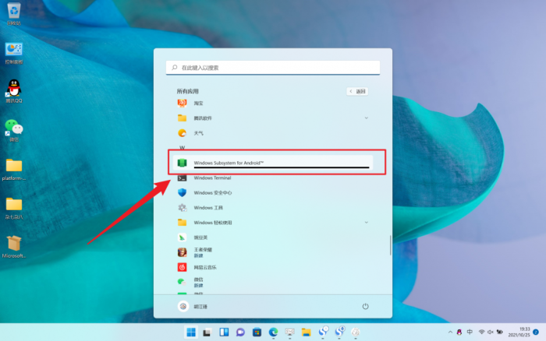Open 腾讯QQ desktop shortcut

(x=14, y=90)
